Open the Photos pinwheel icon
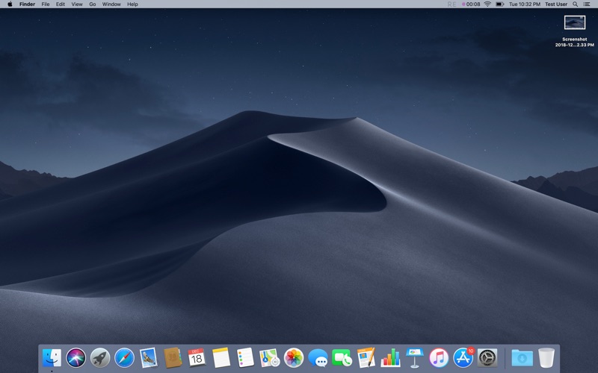The width and height of the screenshot is (598, 373). click(294, 358)
